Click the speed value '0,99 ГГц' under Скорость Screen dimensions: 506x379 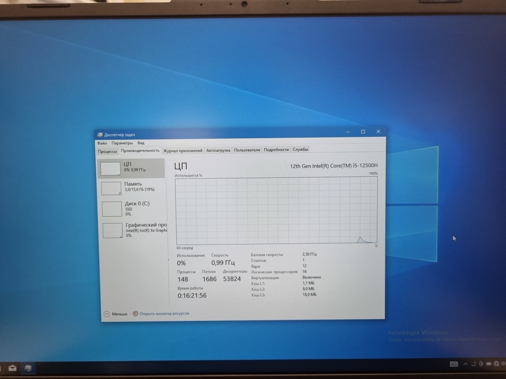coord(223,263)
